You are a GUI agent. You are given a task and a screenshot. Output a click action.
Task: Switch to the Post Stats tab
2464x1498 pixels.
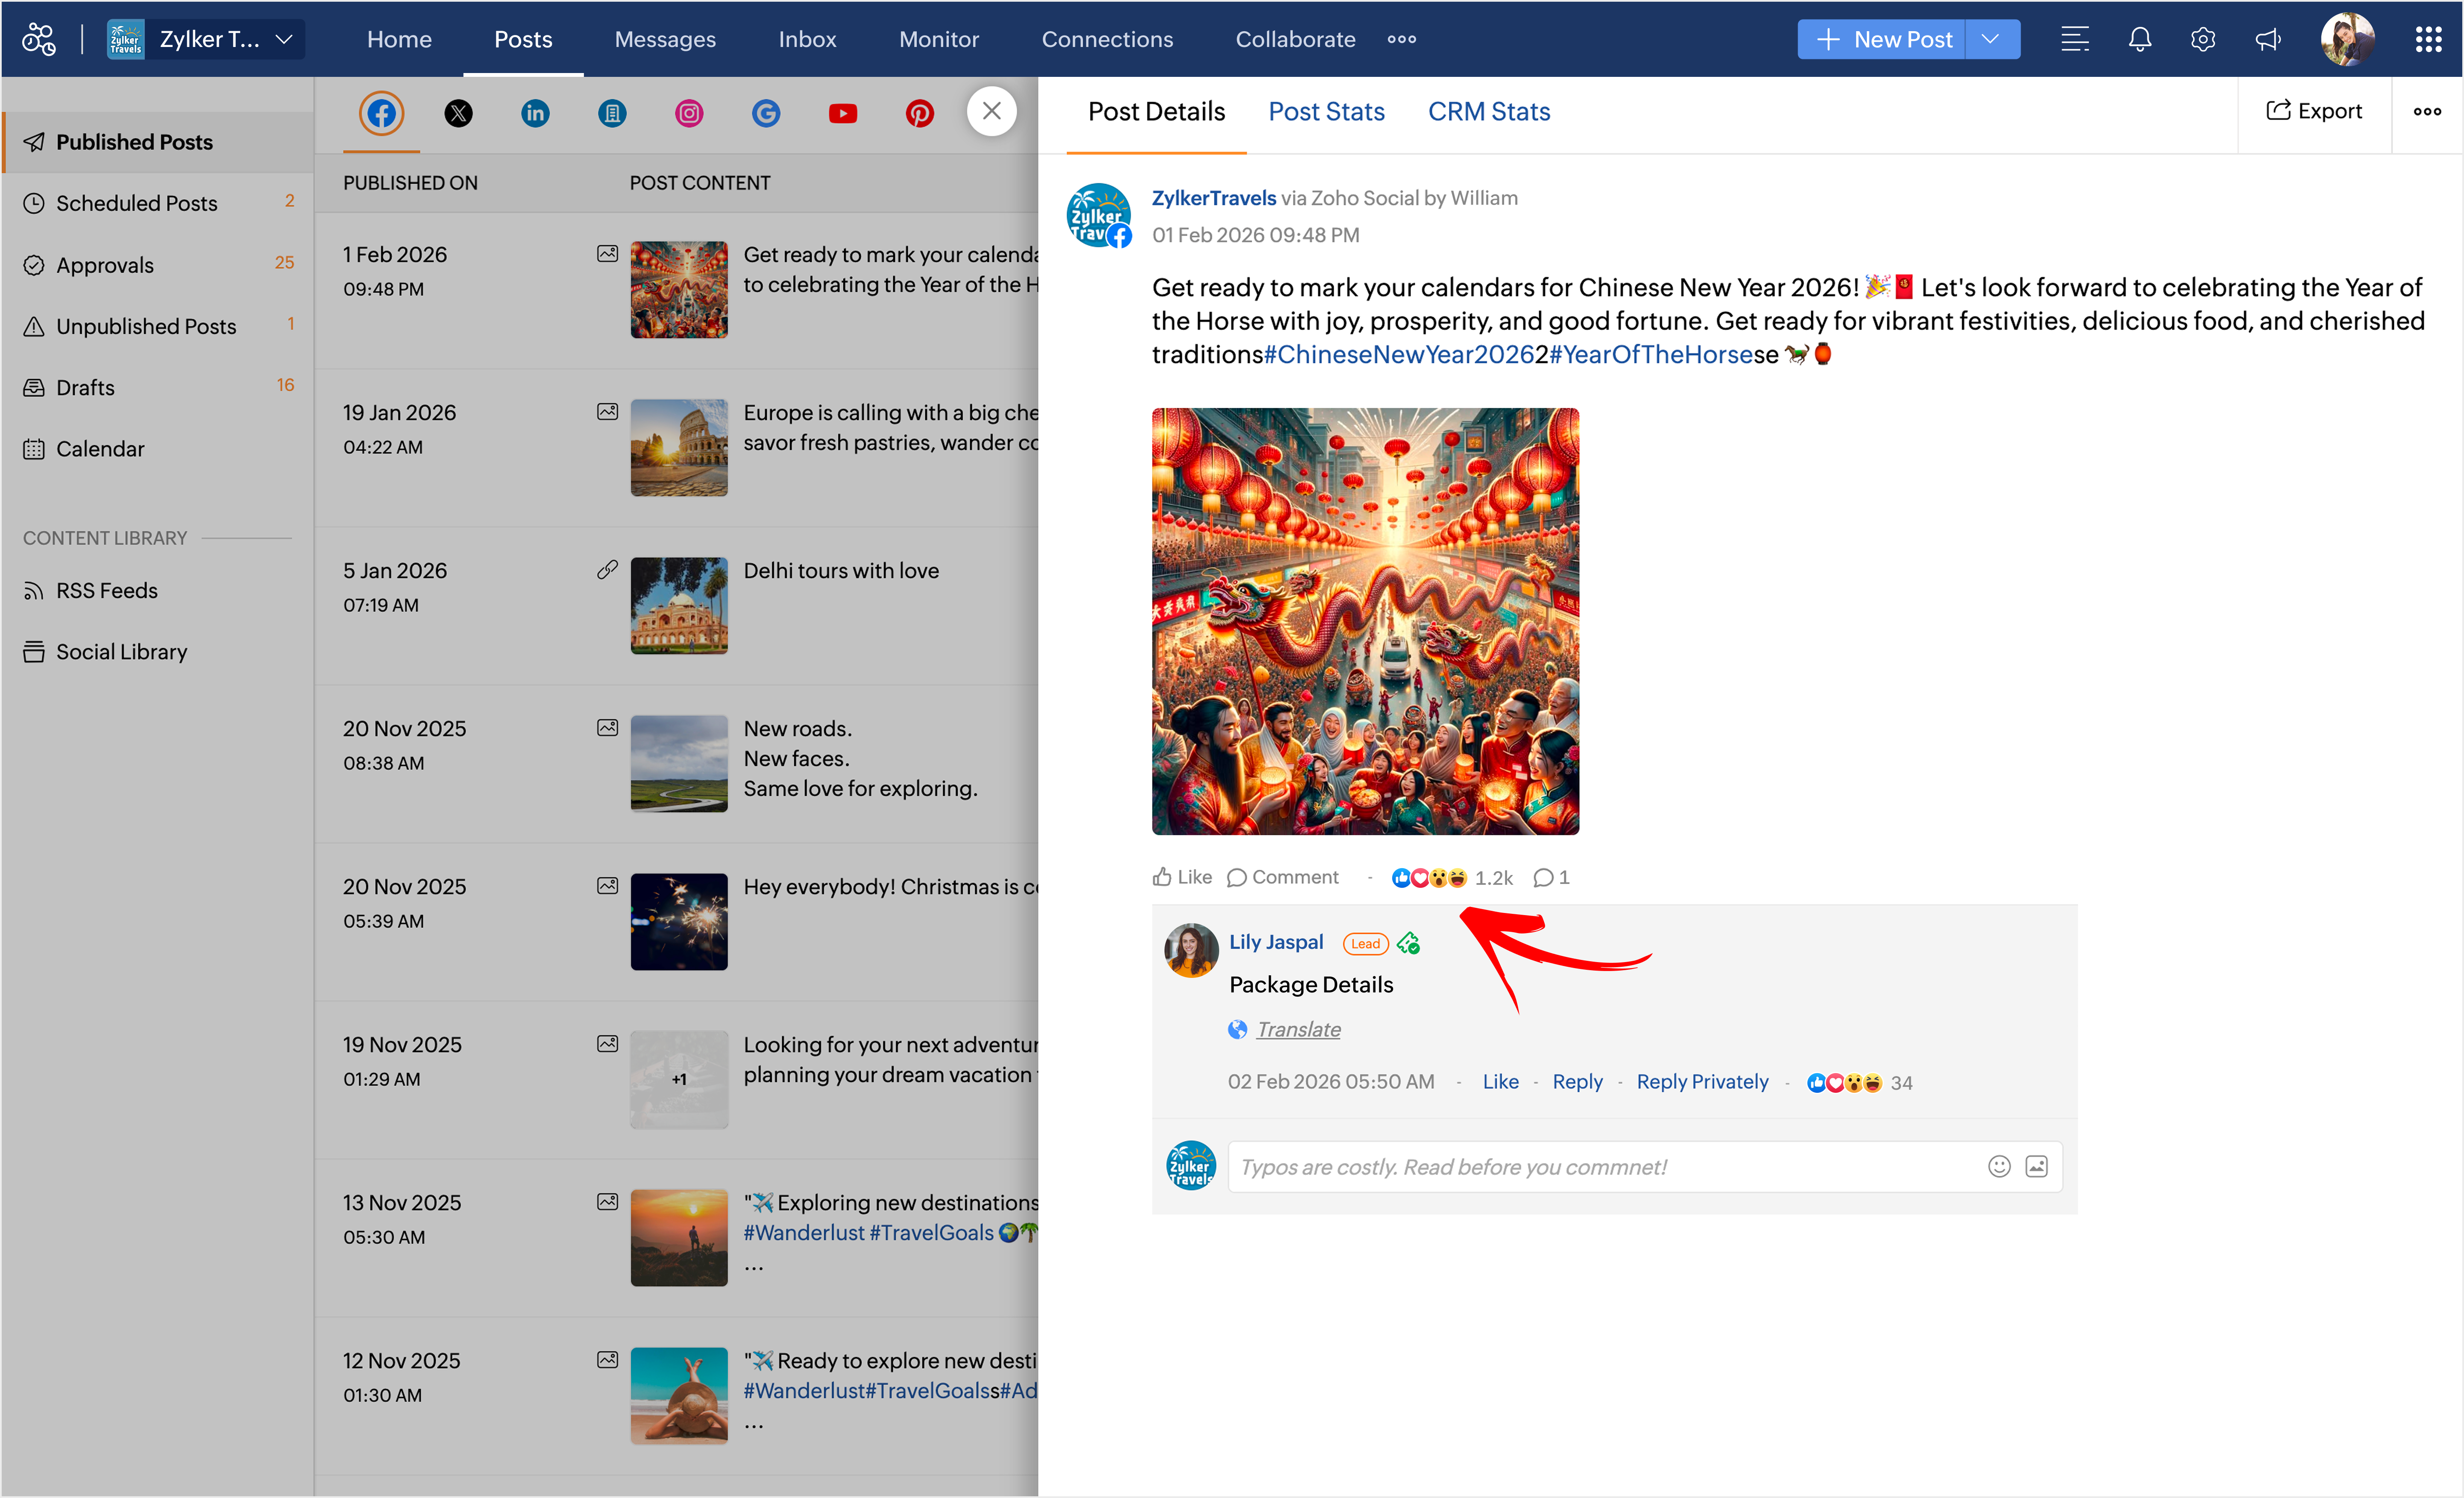pyautogui.click(x=1326, y=111)
